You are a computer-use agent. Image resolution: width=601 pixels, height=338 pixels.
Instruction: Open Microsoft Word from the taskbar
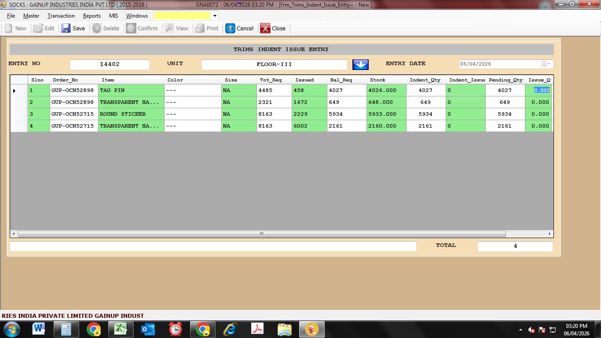click(39, 329)
